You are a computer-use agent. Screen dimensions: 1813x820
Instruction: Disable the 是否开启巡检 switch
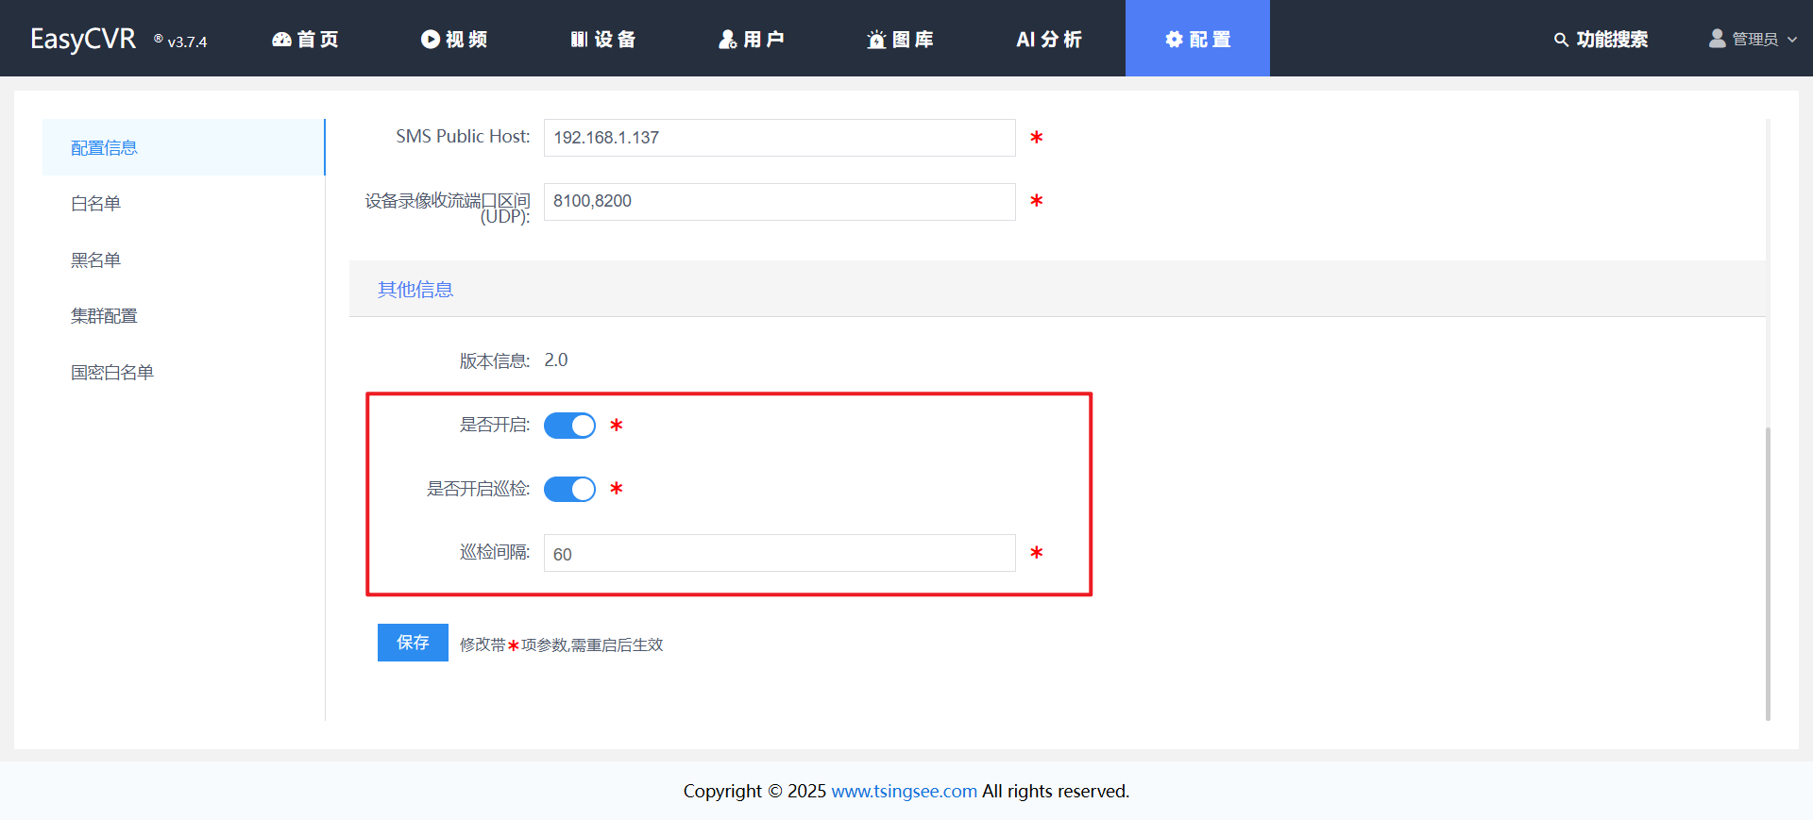pyautogui.click(x=569, y=489)
